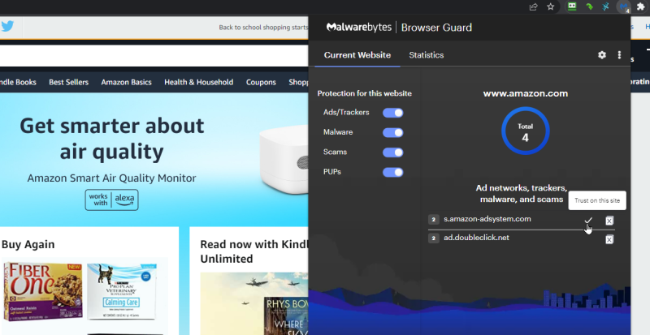Click the Malwarebytes extension icon in toolbar
Viewport: 650px width, 335px height.
[623, 6]
